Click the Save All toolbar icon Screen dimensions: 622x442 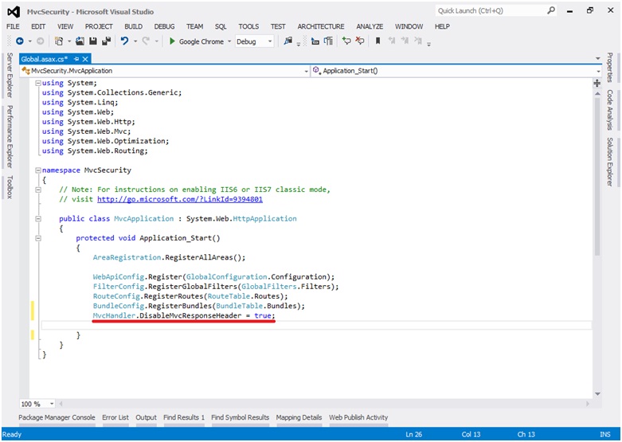(106, 41)
